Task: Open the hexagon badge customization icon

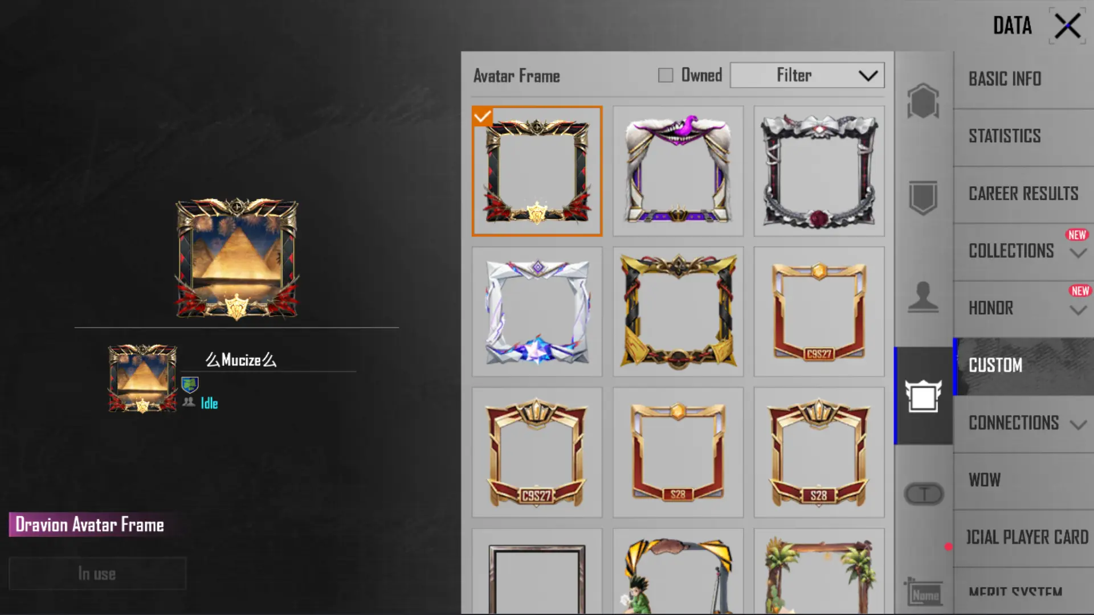Action: click(x=923, y=101)
